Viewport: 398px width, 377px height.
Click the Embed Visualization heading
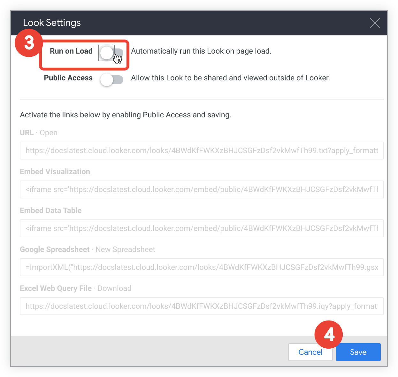click(x=55, y=172)
